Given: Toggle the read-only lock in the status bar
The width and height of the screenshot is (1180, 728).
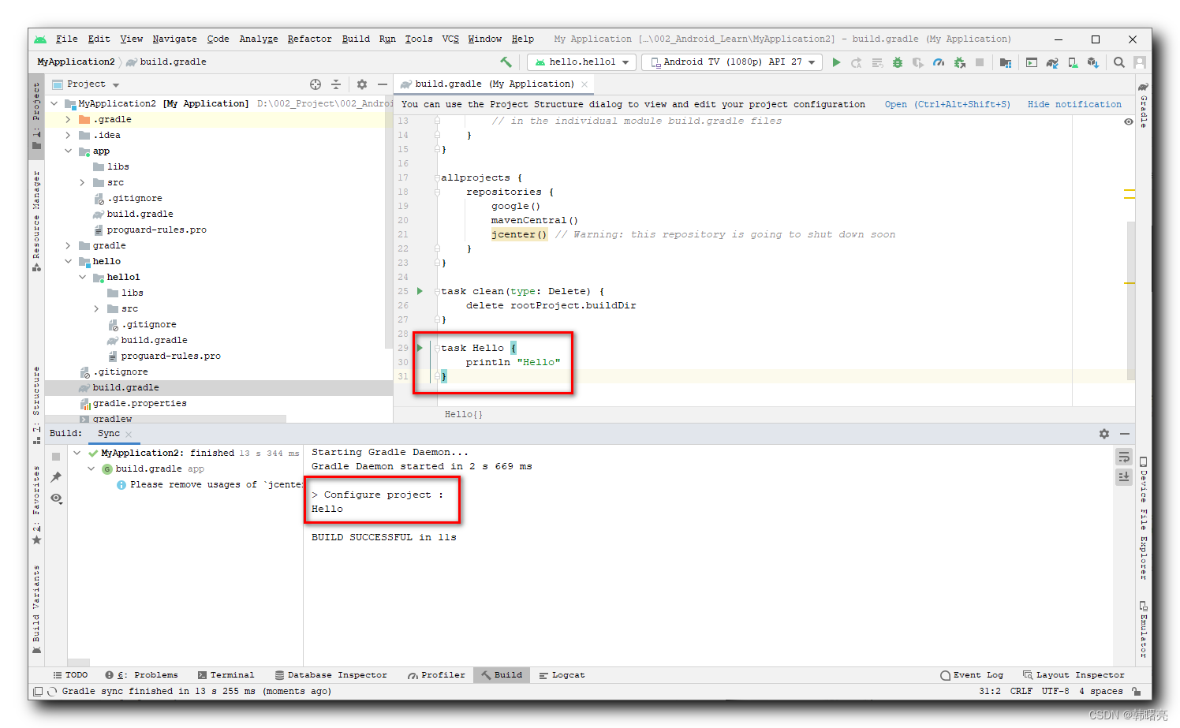Looking at the screenshot, I should (x=1137, y=692).
